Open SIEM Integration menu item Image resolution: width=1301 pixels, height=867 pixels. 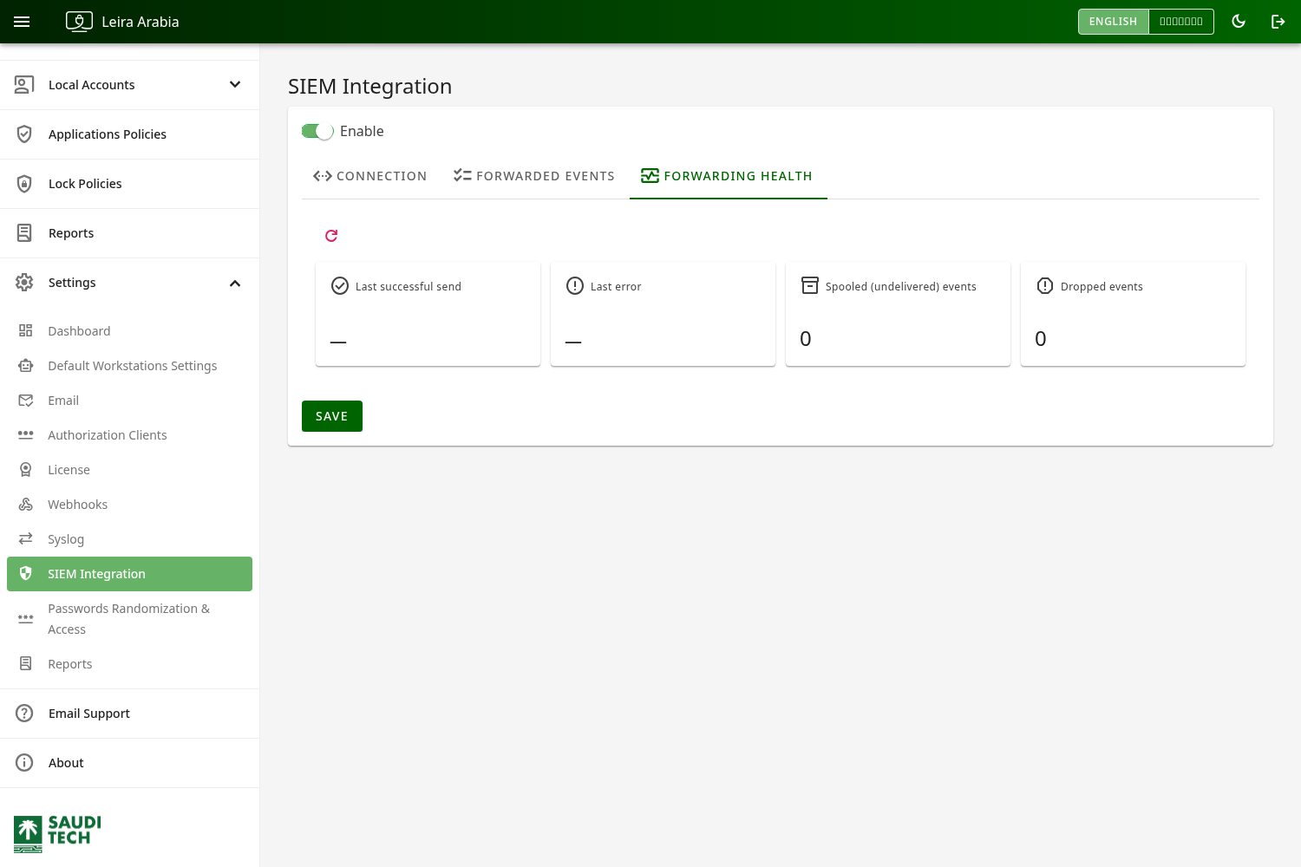coord(129,574)
